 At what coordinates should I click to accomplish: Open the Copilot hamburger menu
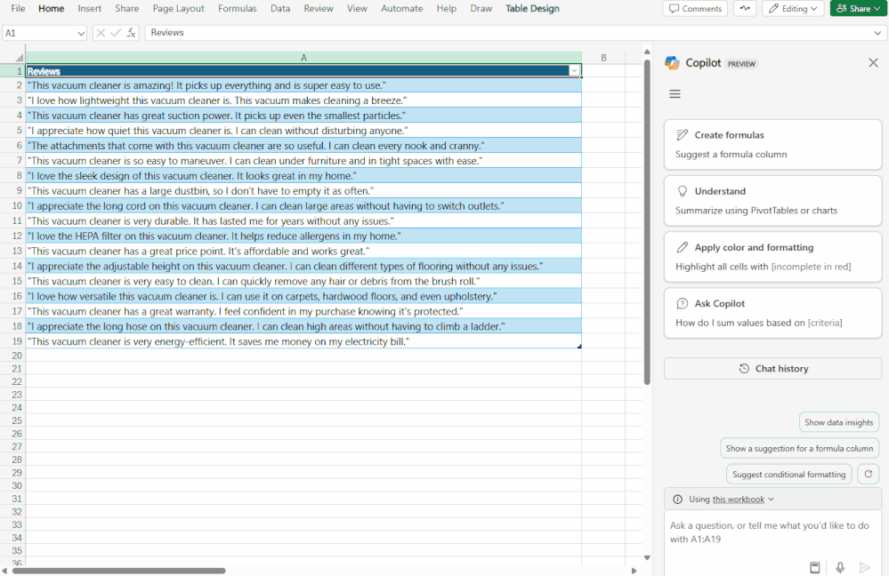point(675,94)
